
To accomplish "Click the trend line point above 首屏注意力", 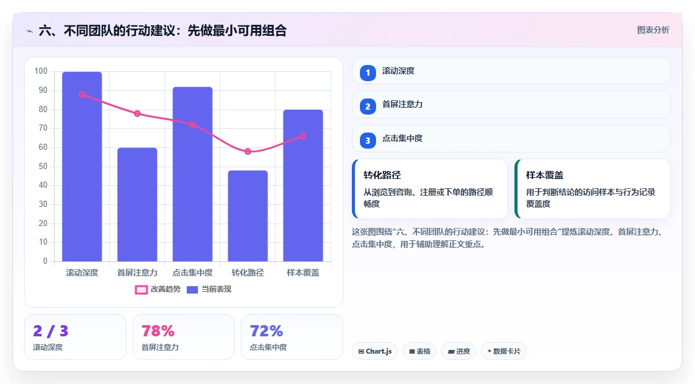I will (x=137, y=114).
